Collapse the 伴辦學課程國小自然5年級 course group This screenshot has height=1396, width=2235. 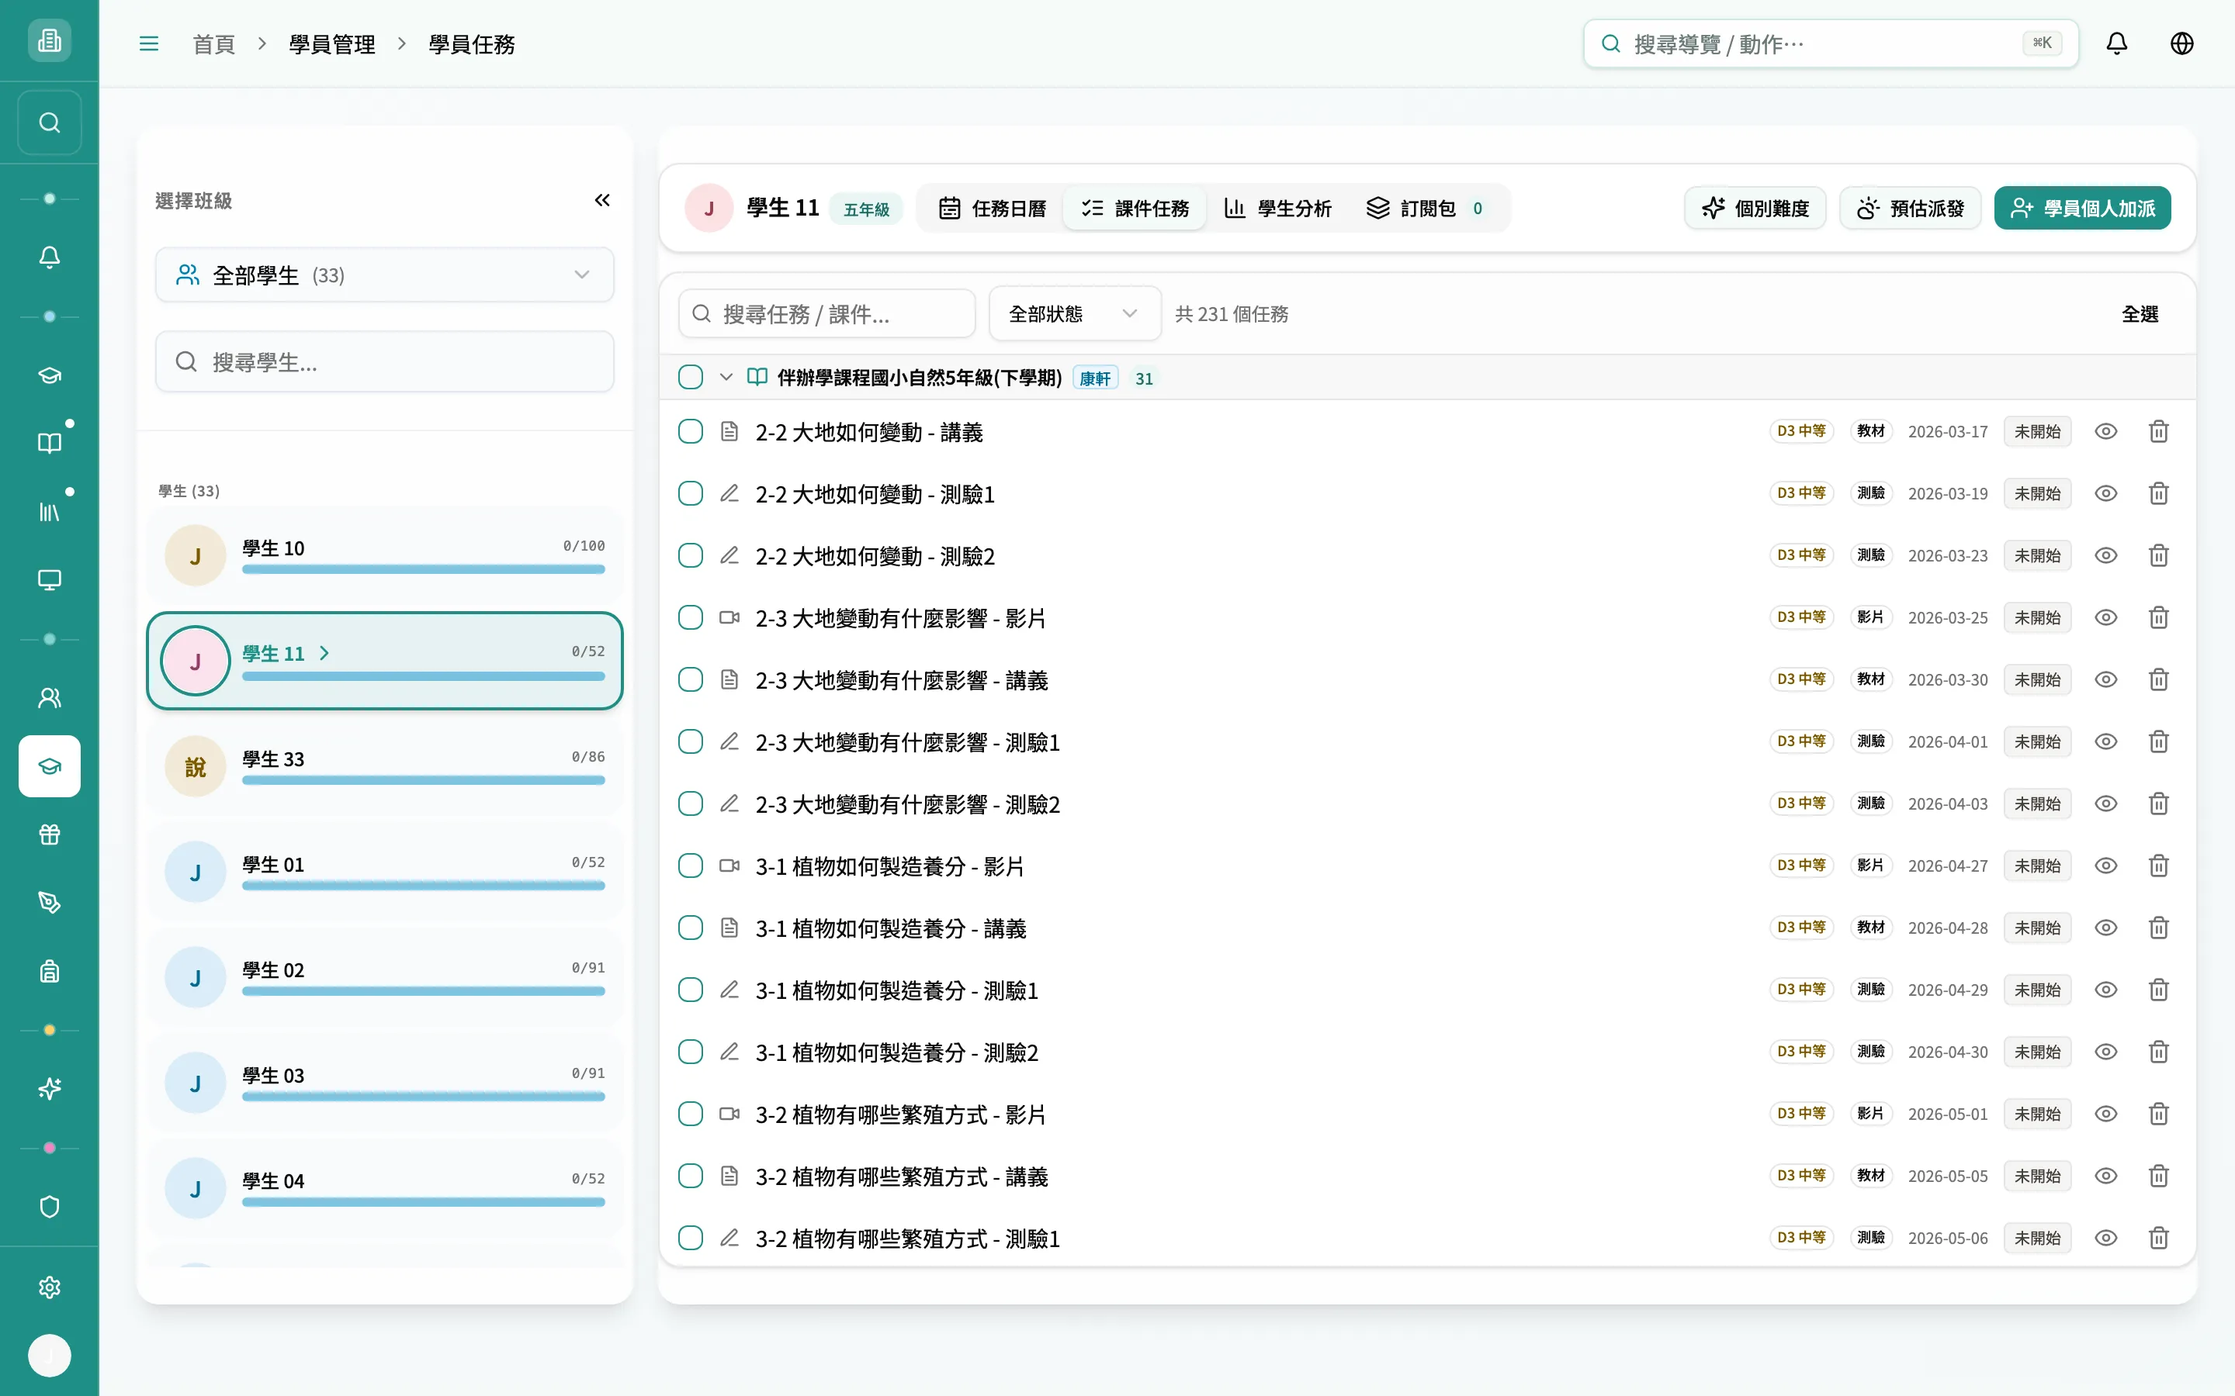tap(726, 377)
